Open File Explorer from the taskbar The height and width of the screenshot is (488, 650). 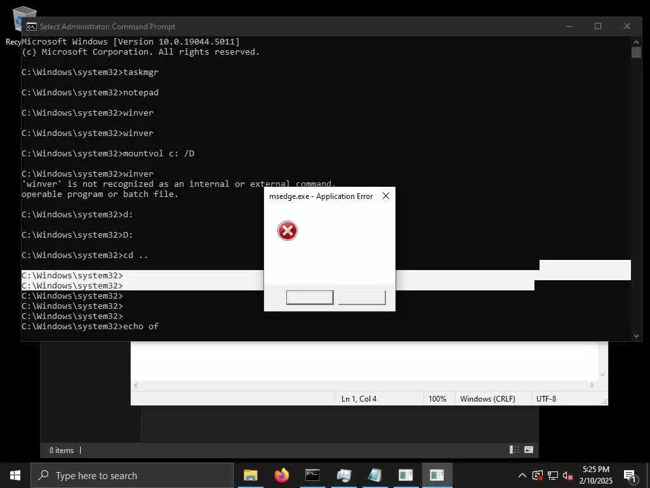pos(250,475)
